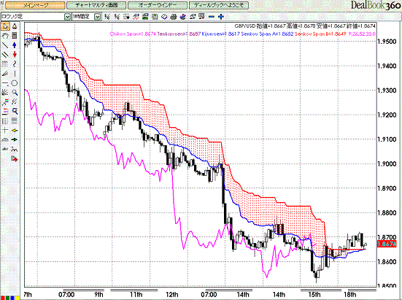402x300 pixels.
Task: Select the Gann fan rays tool
Action: (x=5, y=93)
